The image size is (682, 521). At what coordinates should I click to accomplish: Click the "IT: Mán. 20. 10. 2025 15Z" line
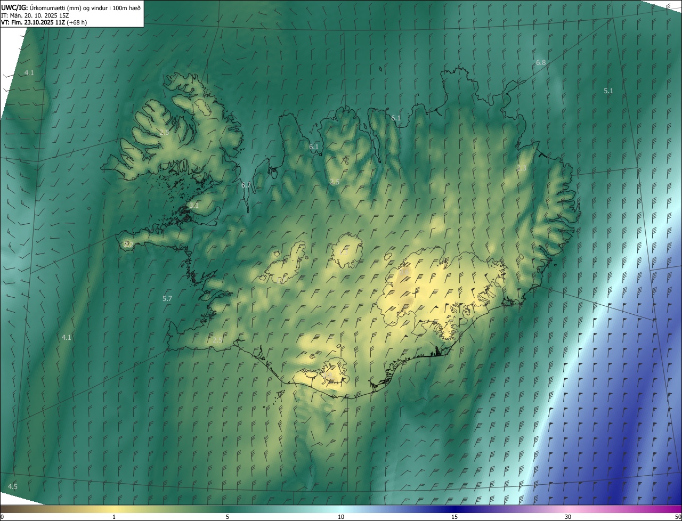(35, 15)
